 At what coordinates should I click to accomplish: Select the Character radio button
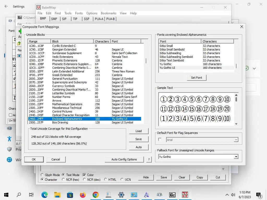42,179
